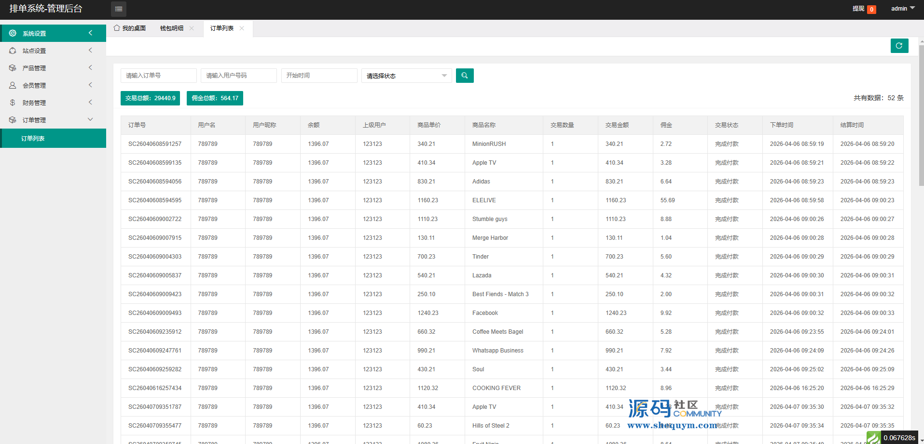This screenshot has height=444, width=924.
Task: Click the search magnifier button
Action: click(464, 76)
